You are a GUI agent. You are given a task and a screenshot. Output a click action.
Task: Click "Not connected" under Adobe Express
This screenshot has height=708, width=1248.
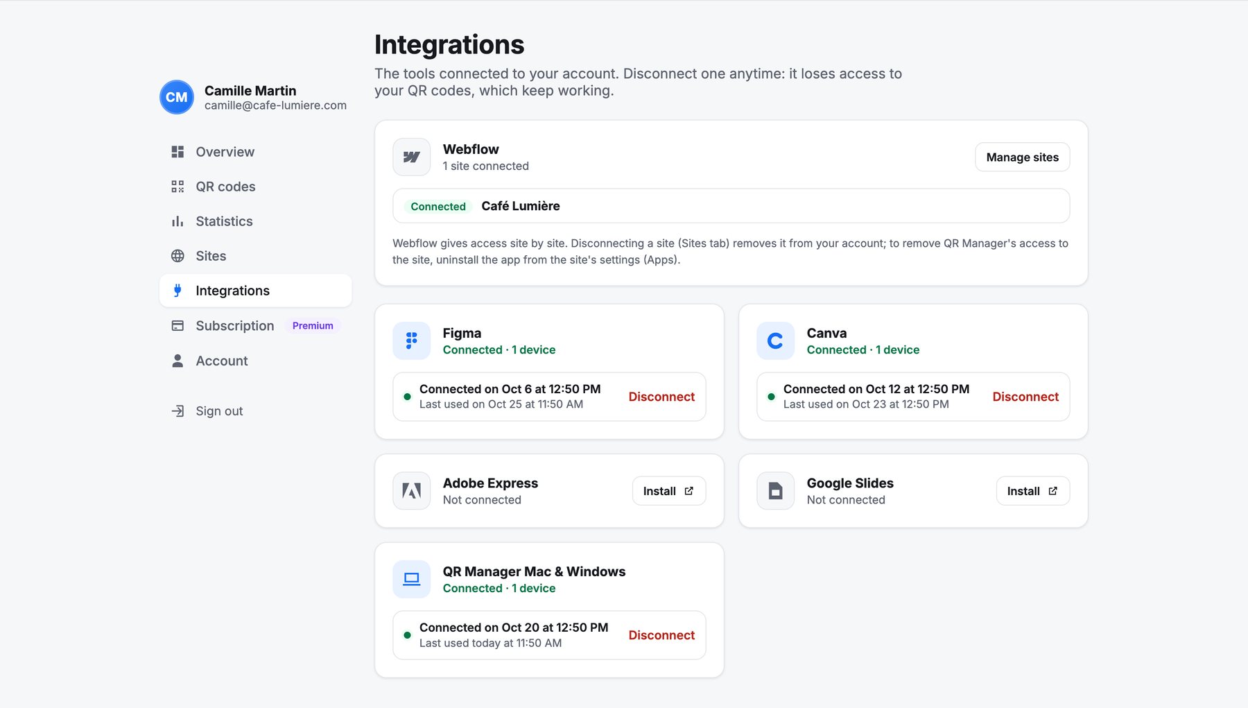pyautogui.click(x=482, y=500)
